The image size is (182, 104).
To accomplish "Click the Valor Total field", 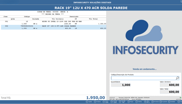I will coord(170,92).
